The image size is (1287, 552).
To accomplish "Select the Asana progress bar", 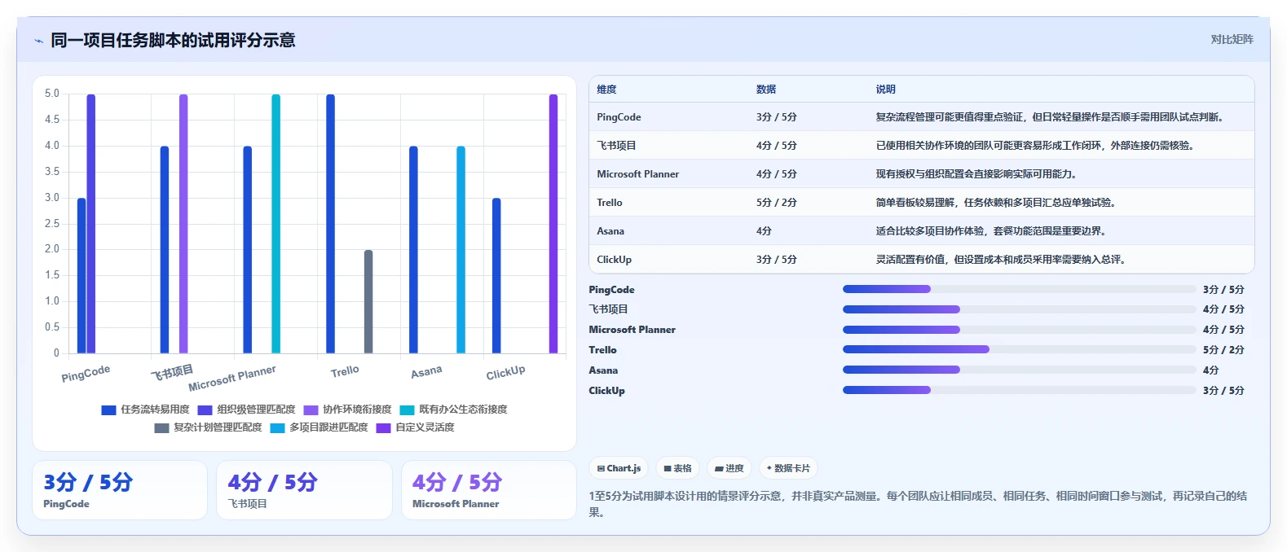I will [1019, 370].
